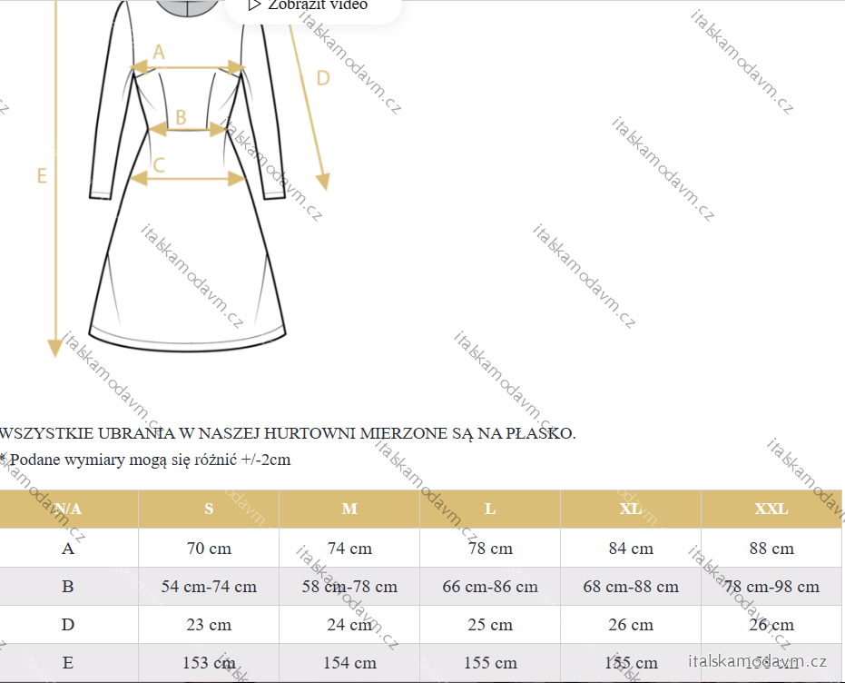
Task: Click the C hip measurement label on the diagram
Action: point(158,165)
